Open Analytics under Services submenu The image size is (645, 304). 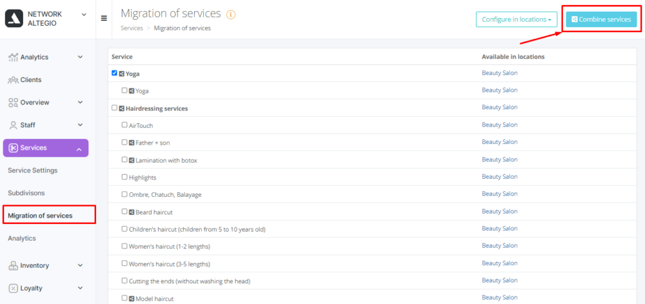(x=22, y=238)
